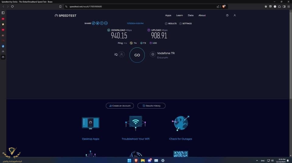Open the user account icon in header
The image size is (292, 163).
[235, 16]
